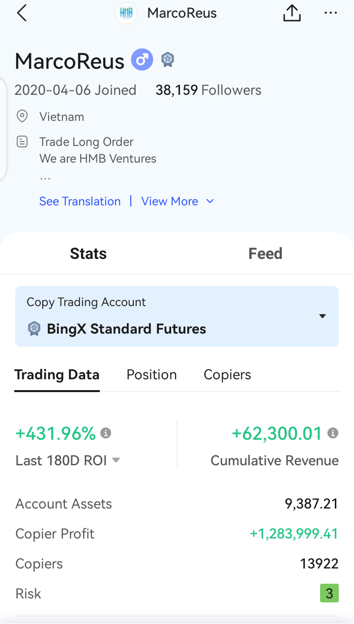
Task: Tap the HMB avatar logo in header
Action: point(126,13)
